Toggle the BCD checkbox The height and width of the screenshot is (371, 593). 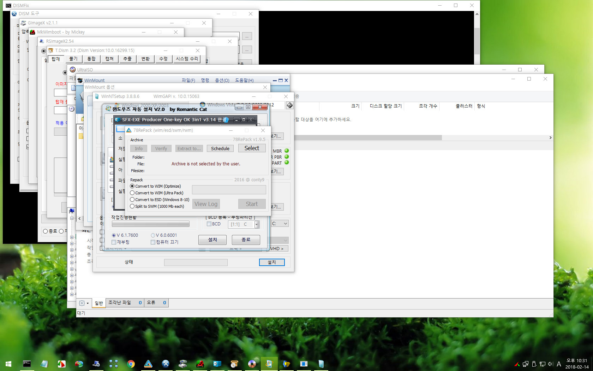(x=209, y=224)
